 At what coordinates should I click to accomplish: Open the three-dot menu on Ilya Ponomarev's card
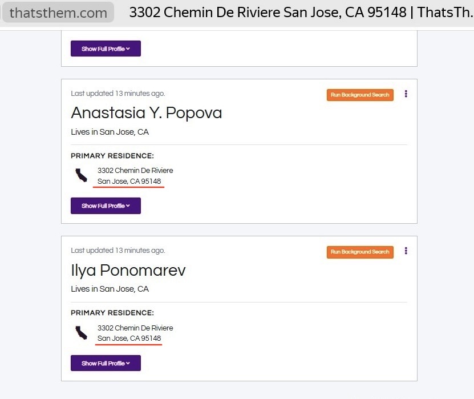pyautogui.click(x=406, y=251)
